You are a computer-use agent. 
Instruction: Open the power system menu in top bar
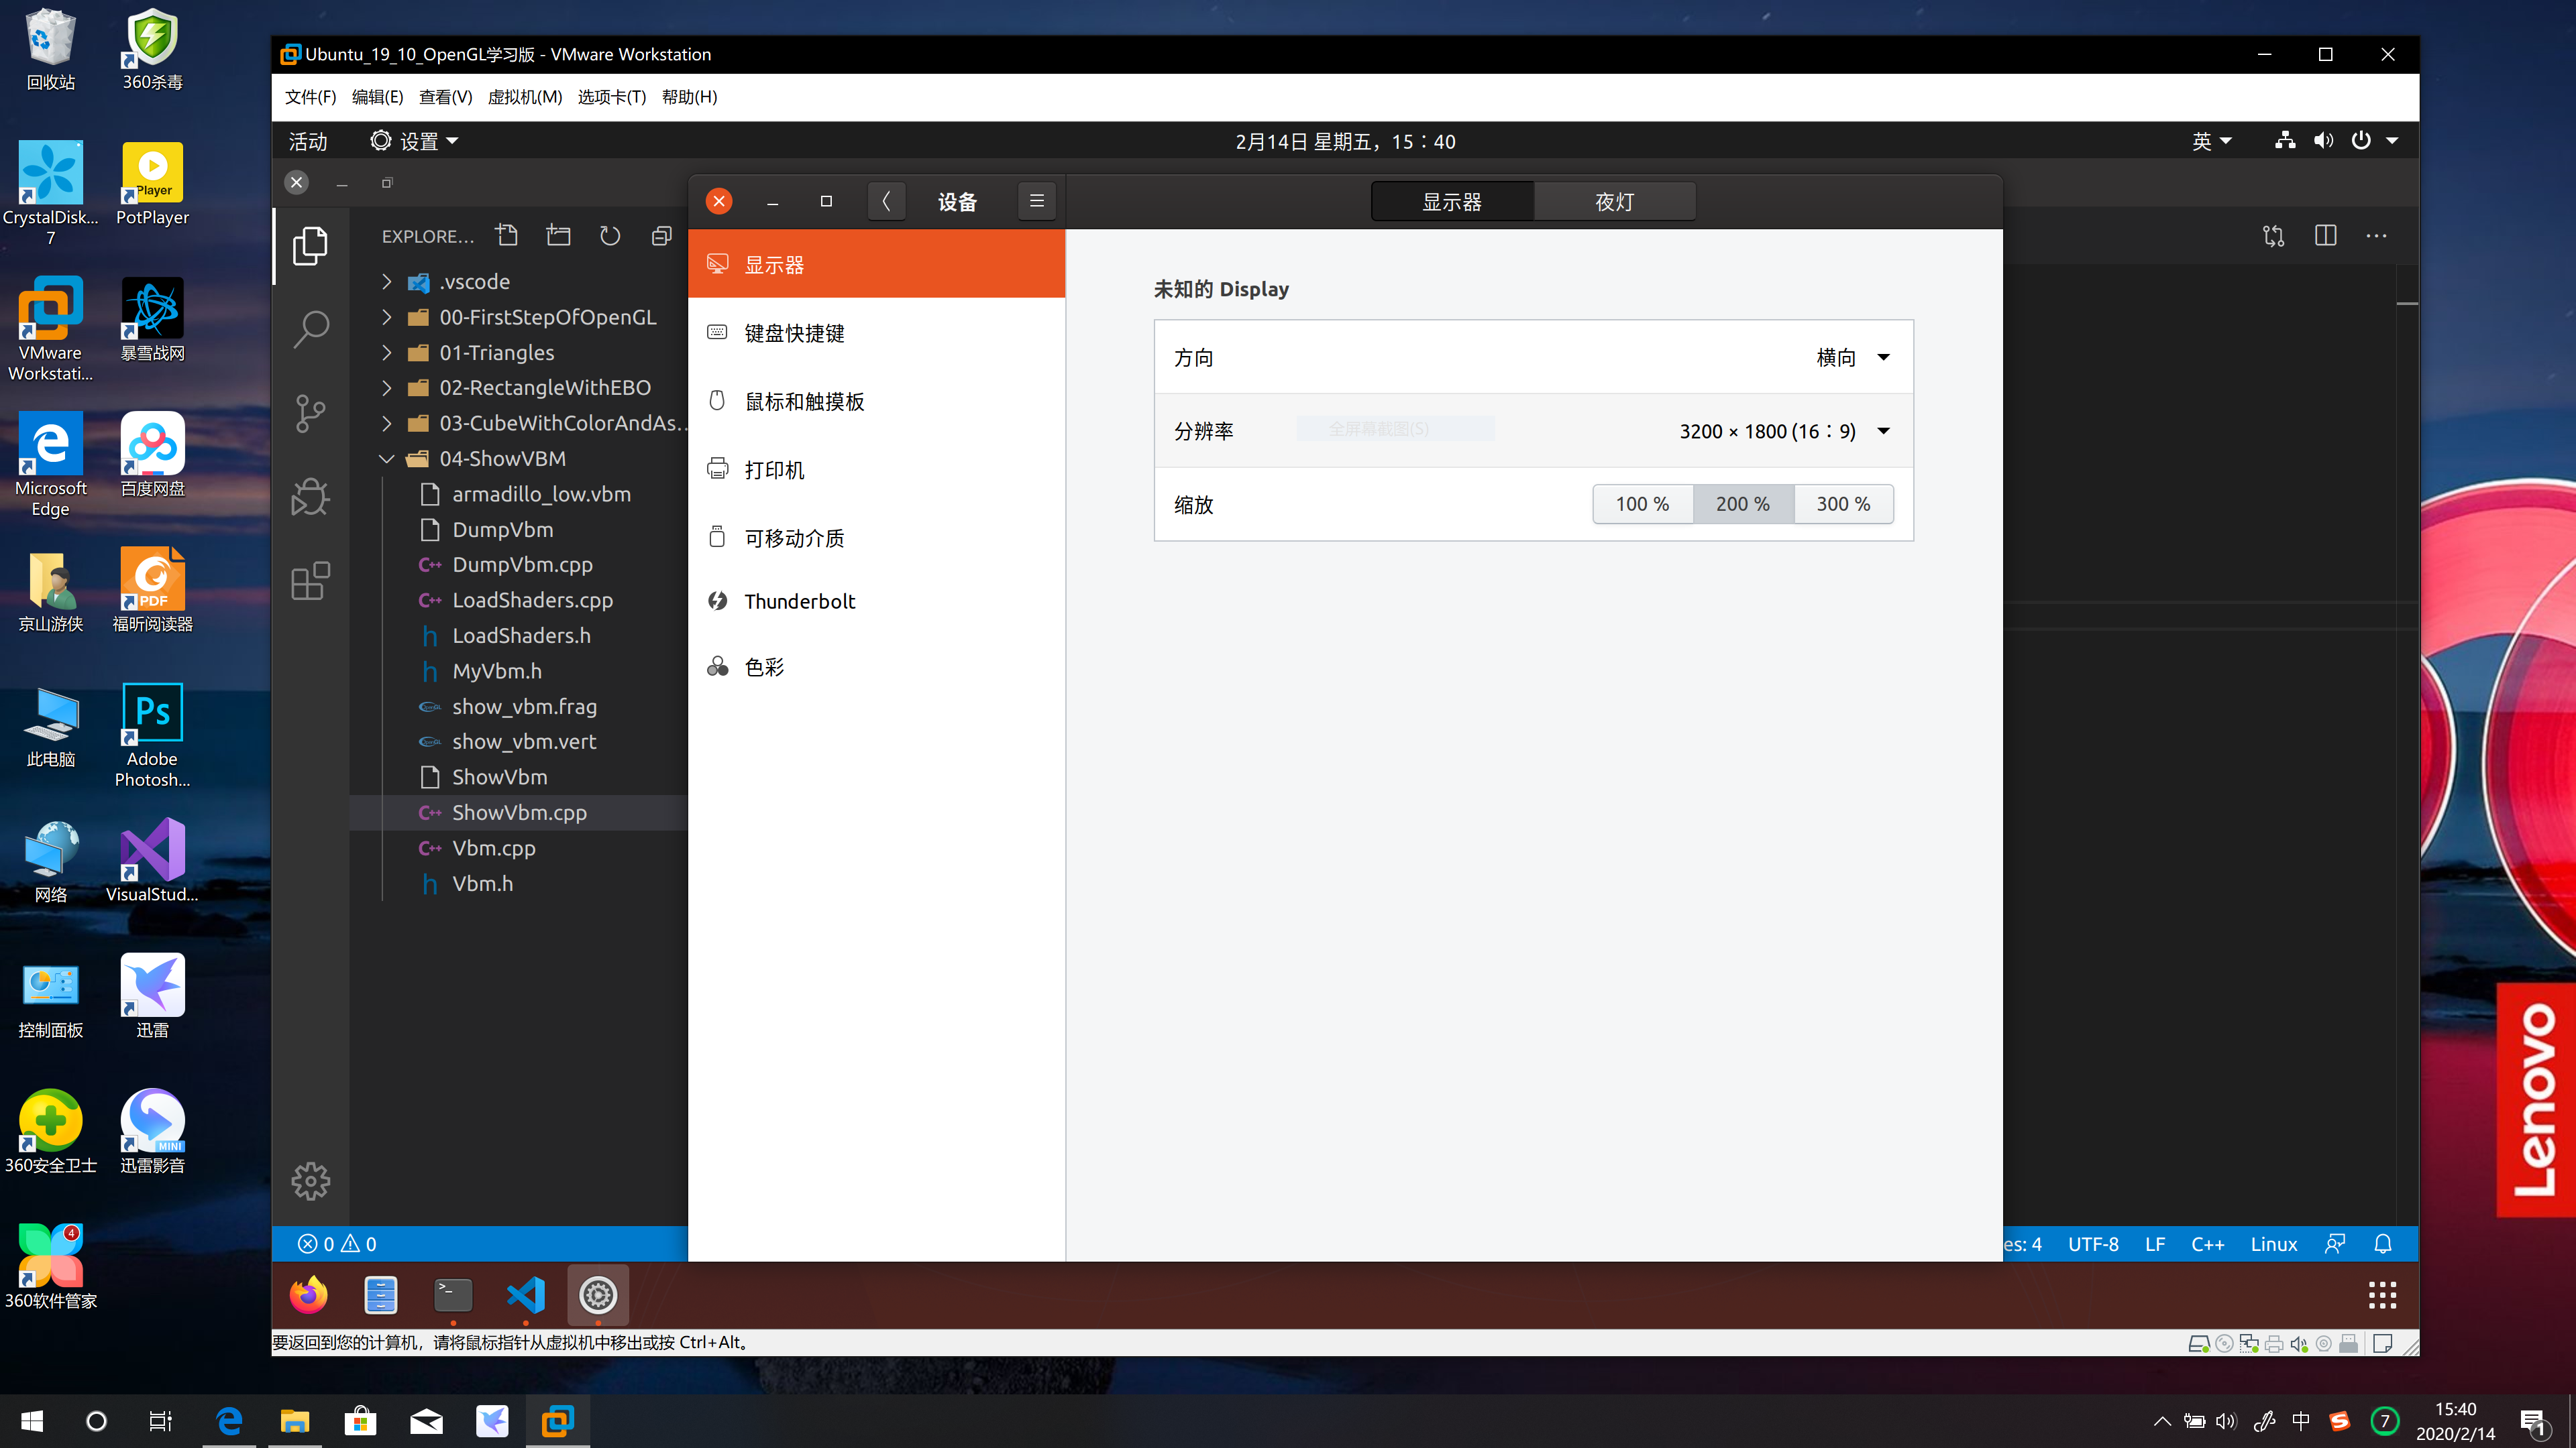[x=2374, y=141]
